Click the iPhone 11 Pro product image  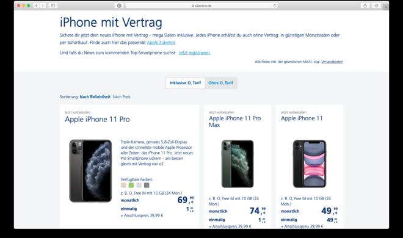[90, 171]
